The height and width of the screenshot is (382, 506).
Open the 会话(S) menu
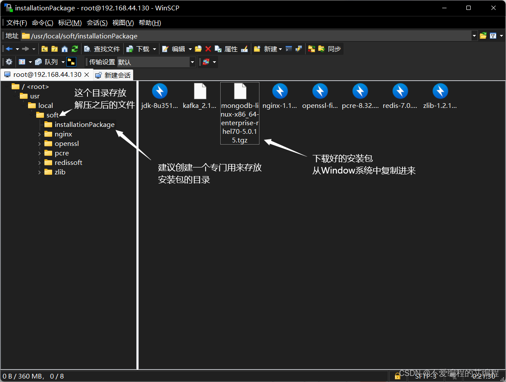pyautogui.click(x=97, y=22)
